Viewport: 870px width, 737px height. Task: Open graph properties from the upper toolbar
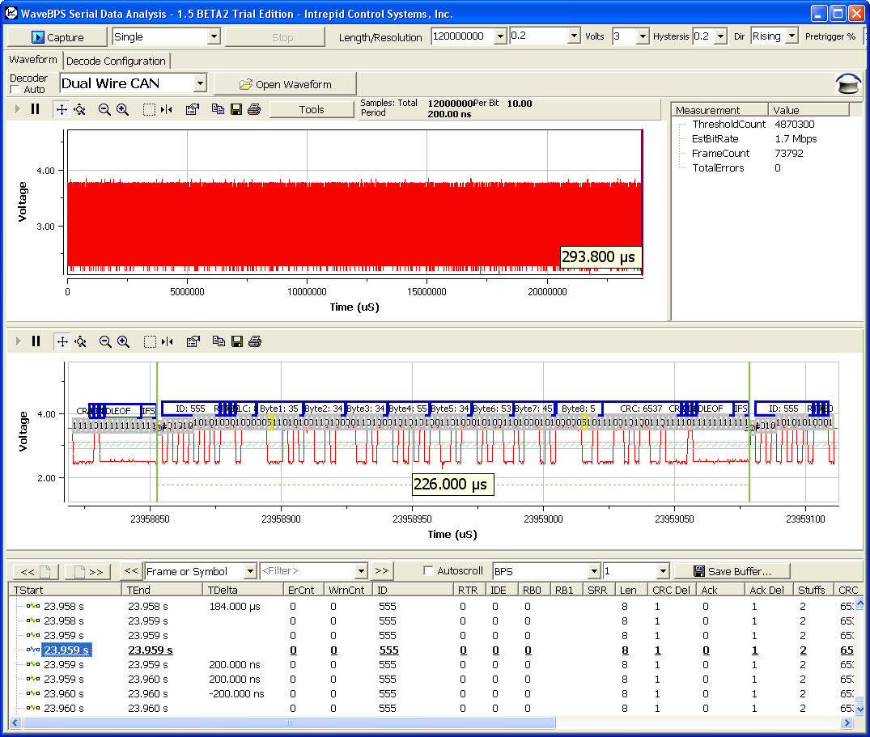(192, 109)
